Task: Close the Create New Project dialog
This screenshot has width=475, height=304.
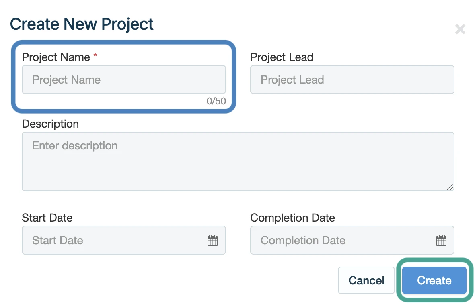Action: pos(460,29)
